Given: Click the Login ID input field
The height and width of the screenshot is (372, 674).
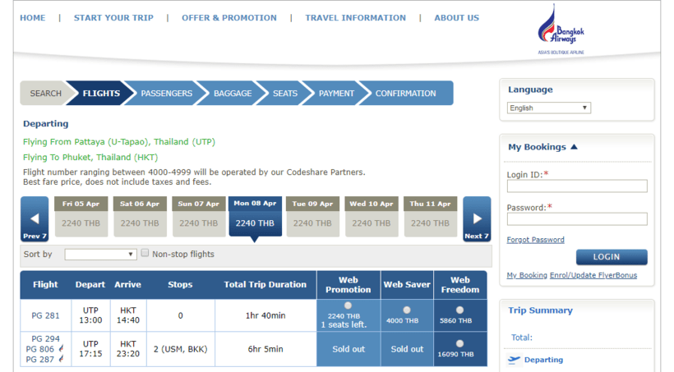Looking at the screenshot, I should [576, 186].
